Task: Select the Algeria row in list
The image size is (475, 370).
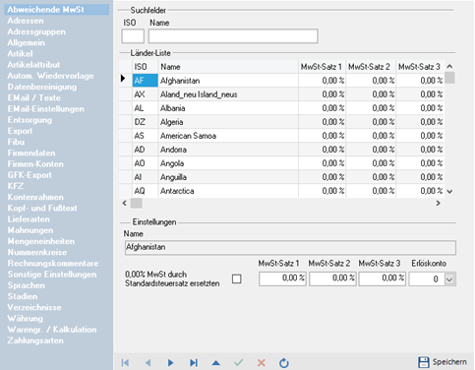Action: pos(281,122)
